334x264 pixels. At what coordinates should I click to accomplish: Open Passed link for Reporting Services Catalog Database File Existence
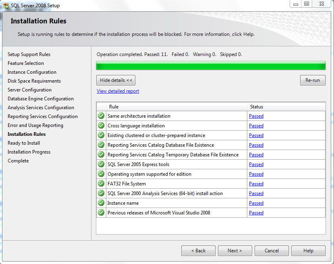[256, 145]
